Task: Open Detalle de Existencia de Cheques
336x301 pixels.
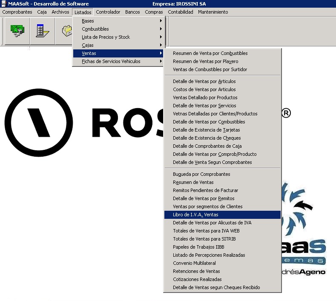Action: (207, 138)
